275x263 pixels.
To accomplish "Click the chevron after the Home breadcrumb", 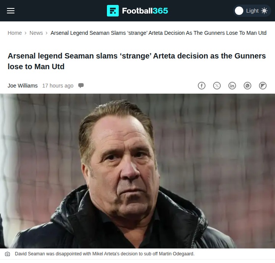I will [26, 33].
